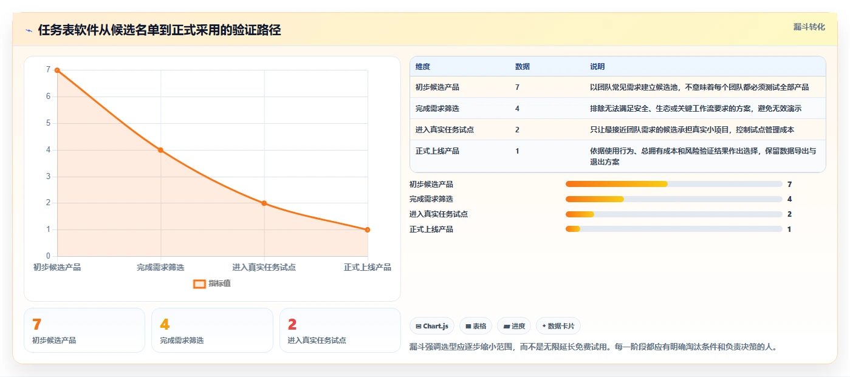The image size is (850, 377).
Task: Select the 初步候选产品 table row cell
Action: pos(437,87)
